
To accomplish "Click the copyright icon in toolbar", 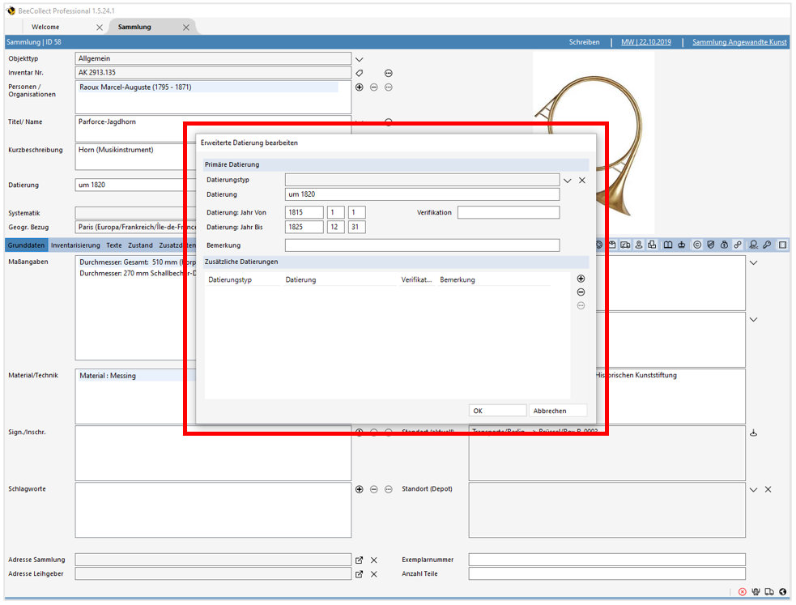I will [696, 245].
